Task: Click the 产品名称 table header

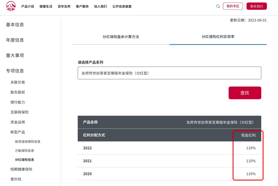Action: click(x=90, y=122)
